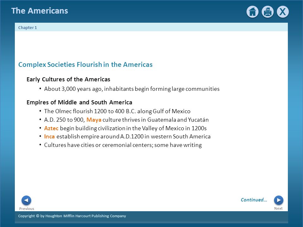Select the highlighted term 'Maya'
303x227 pixels.
point(94,120)
